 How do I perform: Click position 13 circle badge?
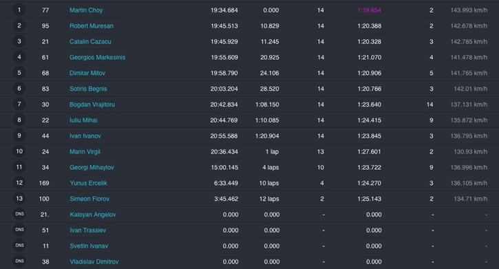[x=19, y=198]
